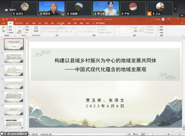Click the Format Painter (格式刷) button
Viewport: 185px width, 136px height.
tap(10, 33)
